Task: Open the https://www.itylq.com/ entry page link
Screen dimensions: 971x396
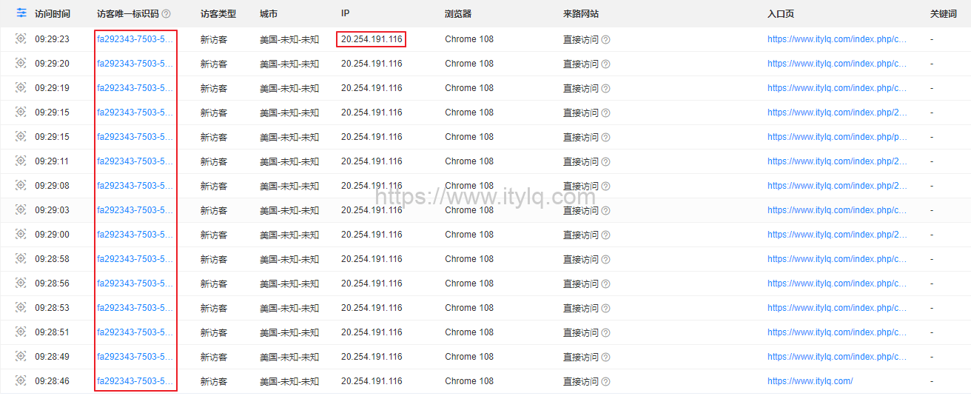Action: point(810,381)
